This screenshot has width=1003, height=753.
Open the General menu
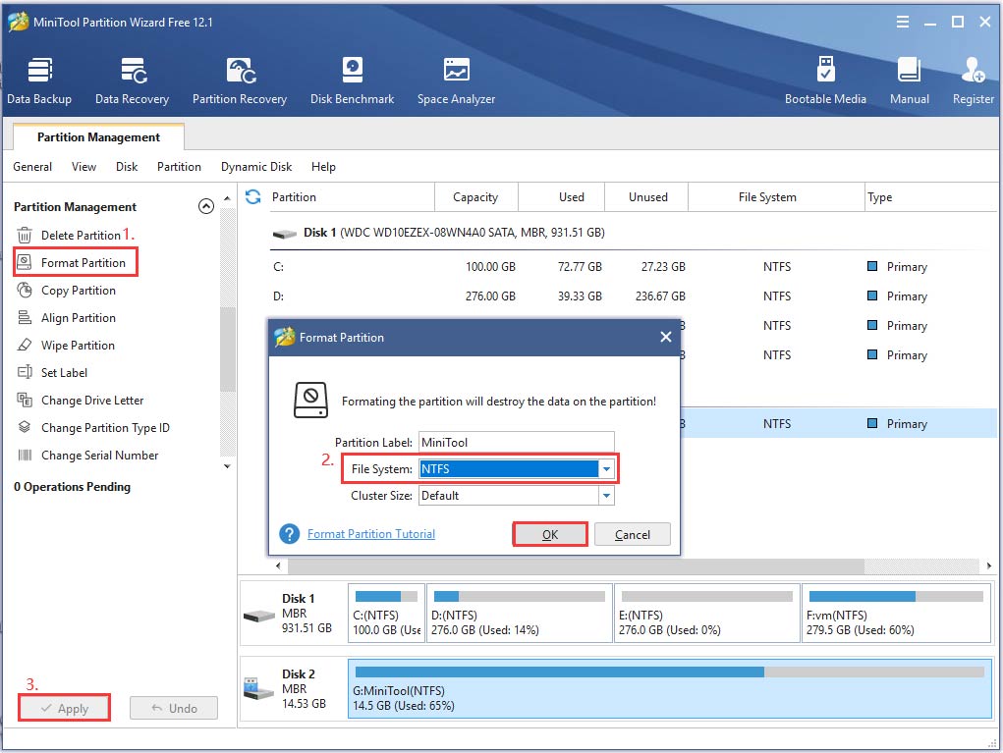pos(32,167)
